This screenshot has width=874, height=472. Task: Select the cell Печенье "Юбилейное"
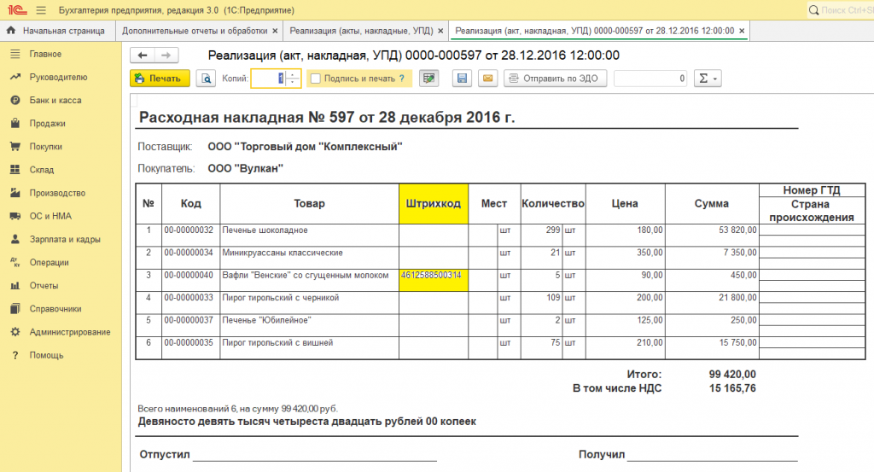tap(309, 325)
